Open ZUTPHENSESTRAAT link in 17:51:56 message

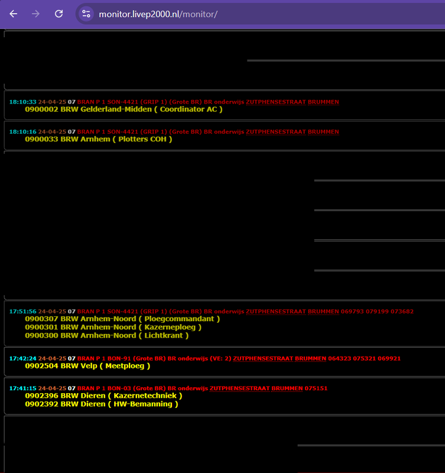click(x=276, y=312)
